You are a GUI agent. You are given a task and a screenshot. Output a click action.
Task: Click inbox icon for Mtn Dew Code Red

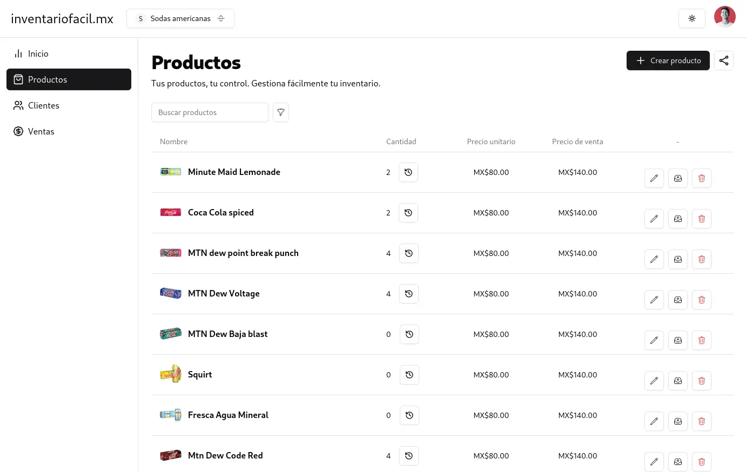tap(678, 462)
